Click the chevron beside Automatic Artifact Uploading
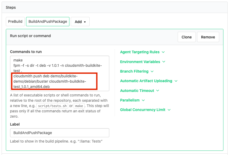Screen dimensions: 229x155 coord(176,81)
